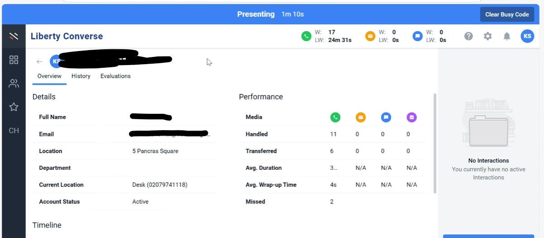Click the '1m 10s' presenting timer
This screenshot has width=544, height=238.
[x=293, y=14]
